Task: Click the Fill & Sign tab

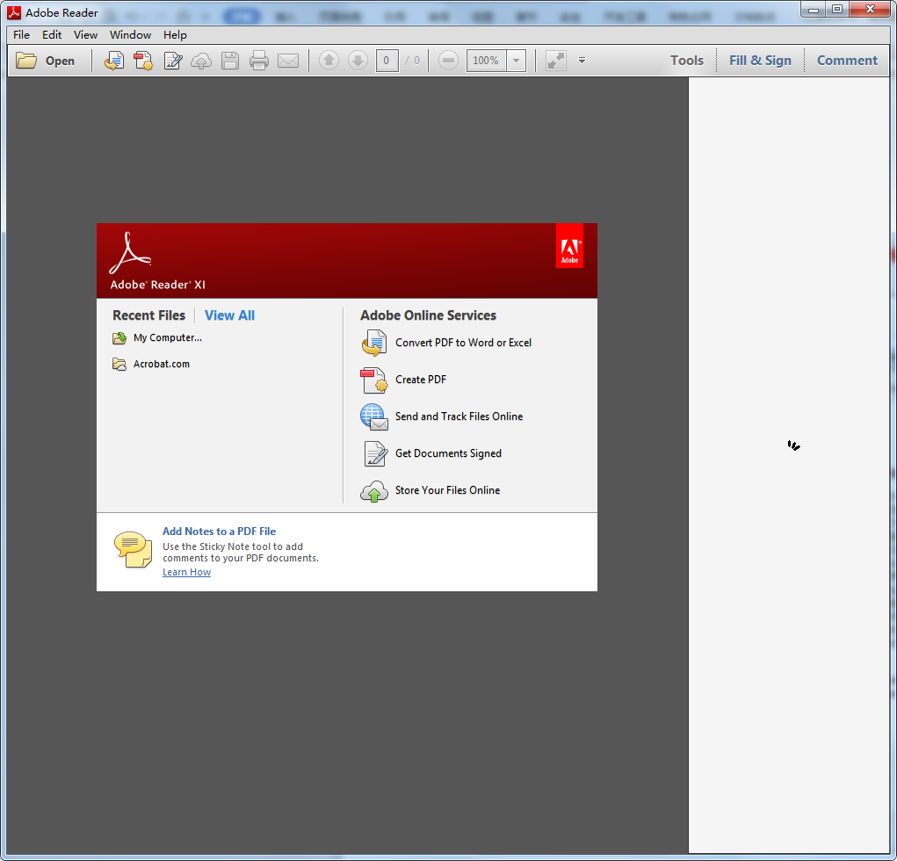Action: (x=760, y=60)
